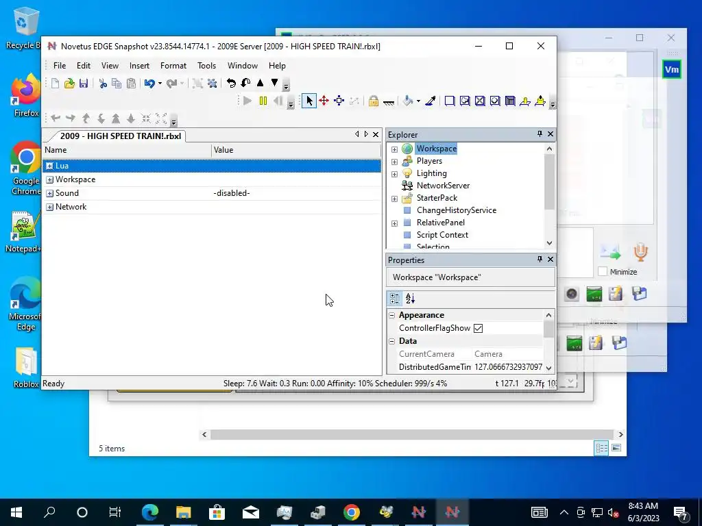The width and height of the screenshot is (702, 526).
Task: Undo the last action with the blue arrow
Action: (x=149, y=83)
